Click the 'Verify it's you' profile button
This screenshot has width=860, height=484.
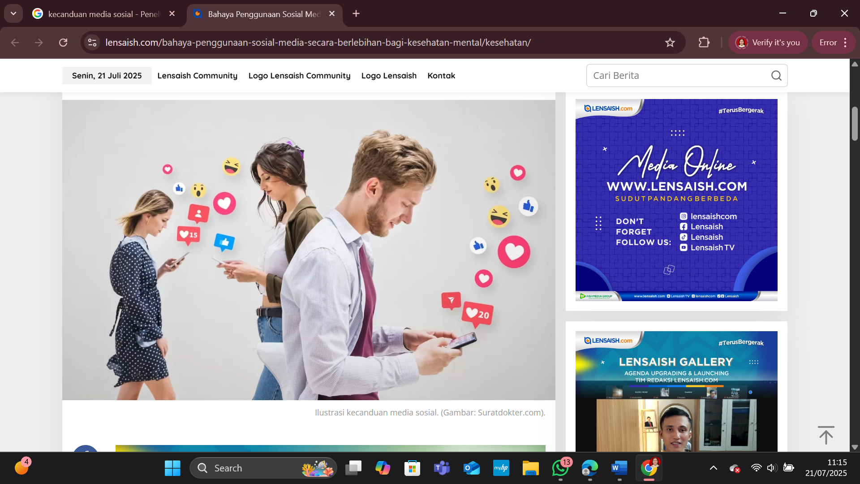pos(768,43)
